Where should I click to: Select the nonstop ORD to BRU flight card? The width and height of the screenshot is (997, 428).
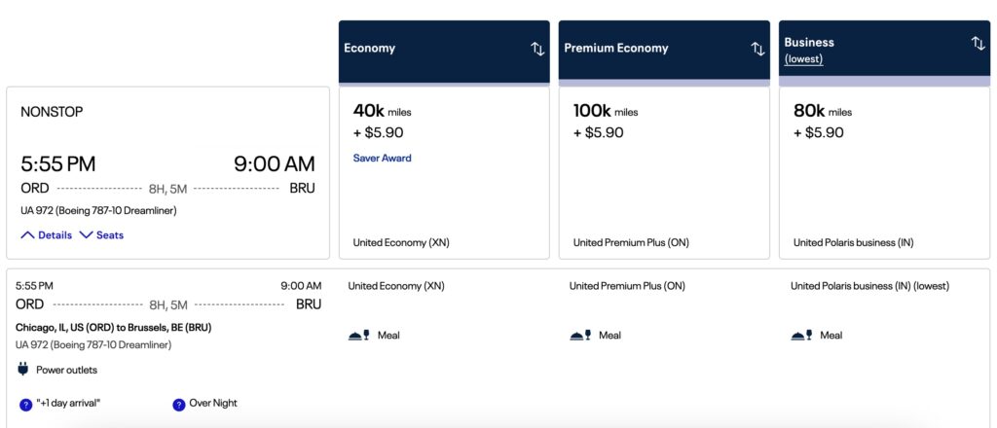167,173
